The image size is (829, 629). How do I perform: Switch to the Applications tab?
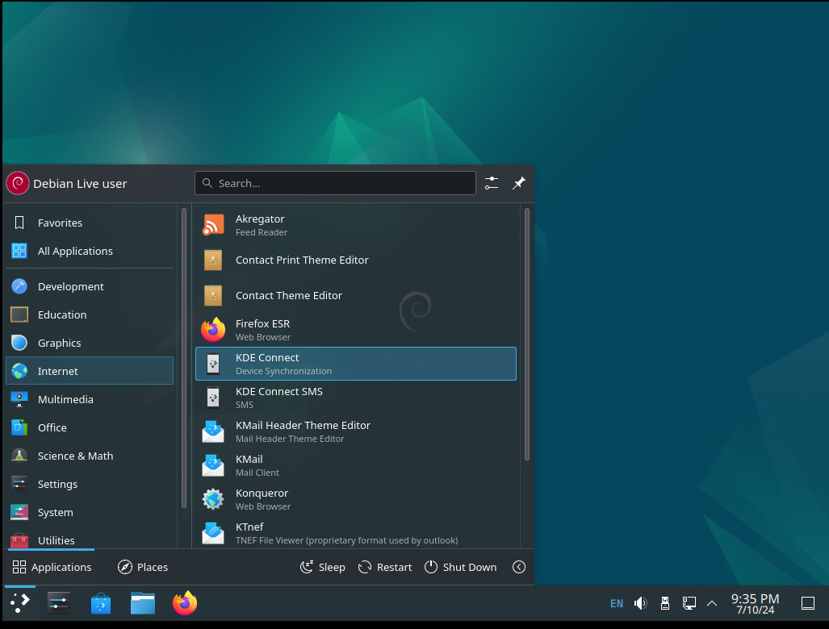(52, 567)
